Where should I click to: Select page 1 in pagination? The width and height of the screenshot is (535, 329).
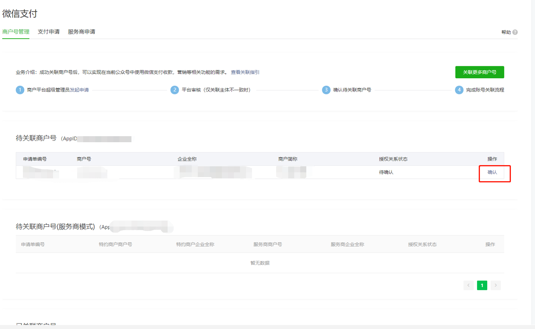click(482, 285)
